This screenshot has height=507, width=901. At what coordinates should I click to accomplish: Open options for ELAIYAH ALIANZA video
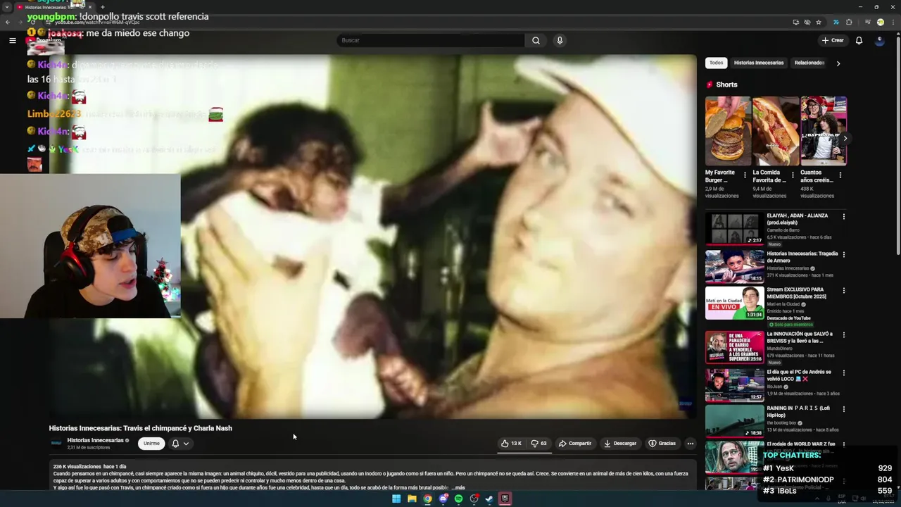pyautogui.click(x=843, y=216)
